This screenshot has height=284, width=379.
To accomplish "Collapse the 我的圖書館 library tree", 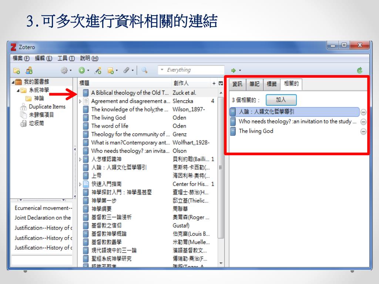I will [x=13, y=82].
